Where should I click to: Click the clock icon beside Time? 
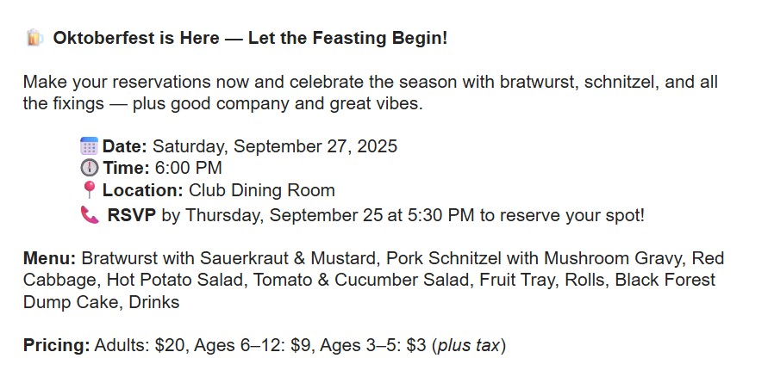click(89, 168)
